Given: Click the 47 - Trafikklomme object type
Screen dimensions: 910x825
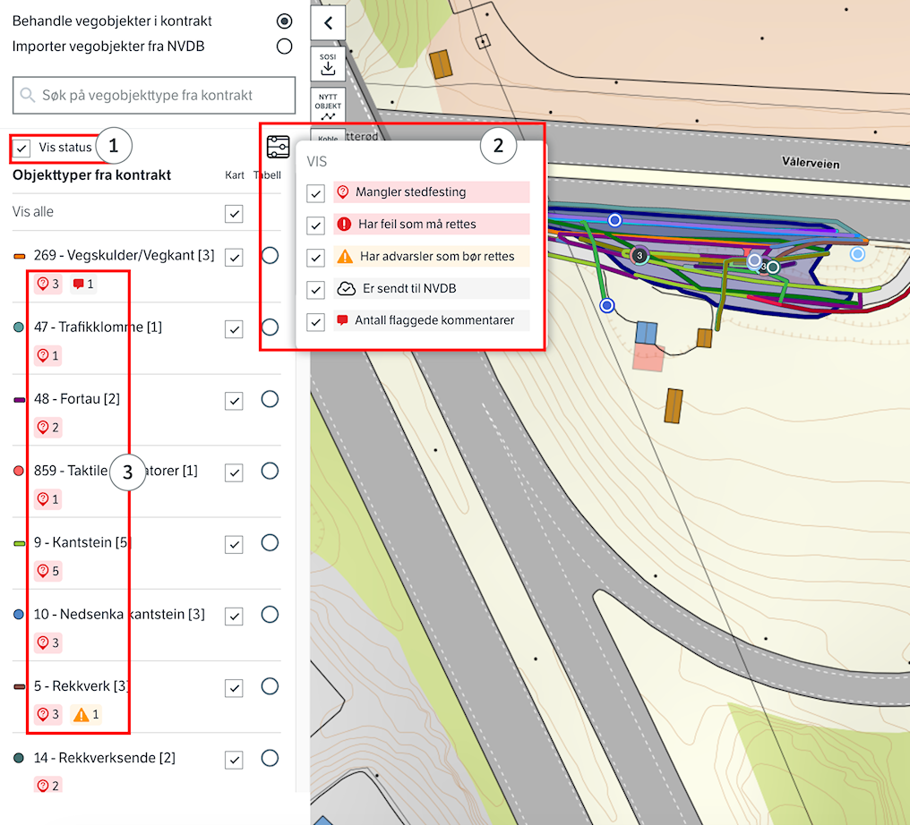Looking at the screenshot, I should [x=97, y=327].
